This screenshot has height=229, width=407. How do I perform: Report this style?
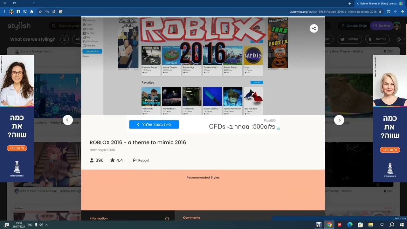(x=141, y=160)
